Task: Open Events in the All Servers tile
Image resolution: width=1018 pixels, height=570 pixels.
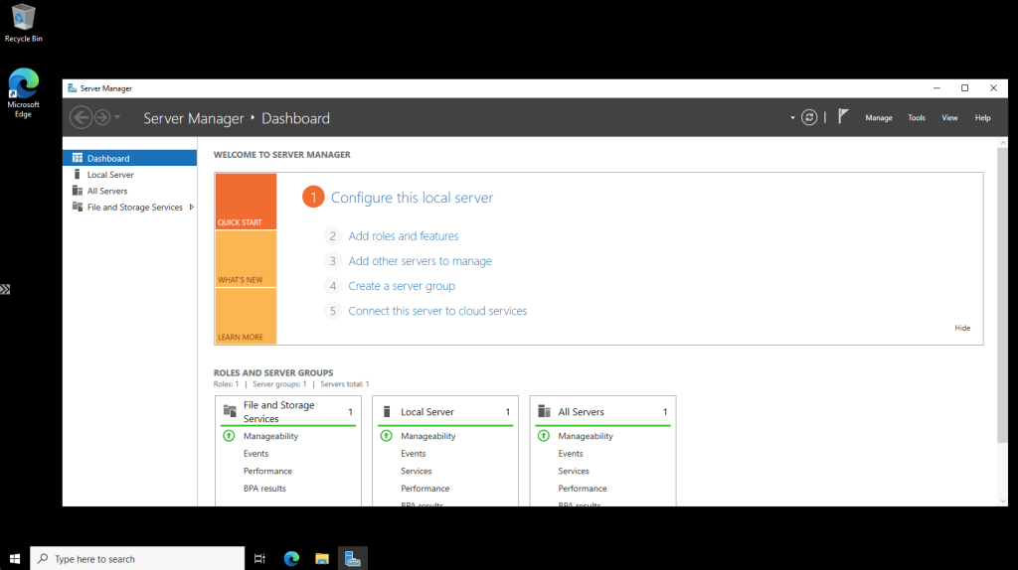Action: coord(571,453)
